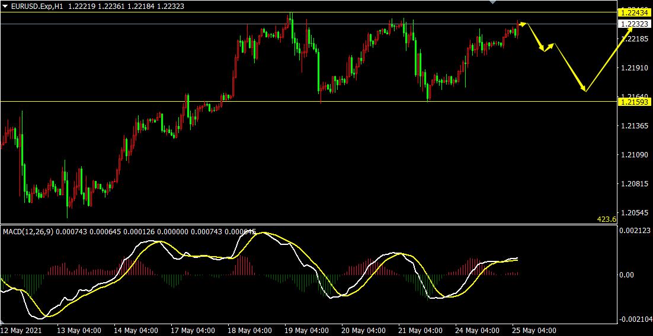Click the short upward rebound arrowhead
This screenshot has width=653, height=336.
pos(552,45)
